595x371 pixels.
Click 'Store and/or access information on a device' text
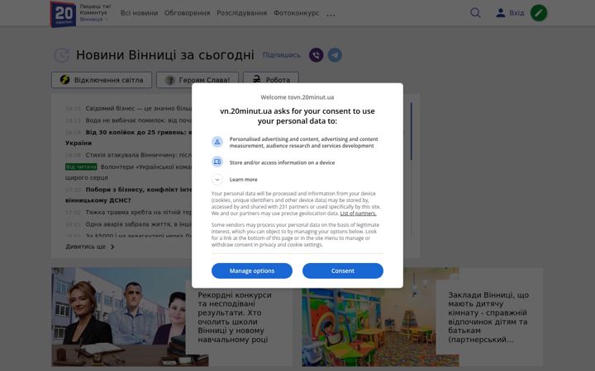(x=282, y=162)
